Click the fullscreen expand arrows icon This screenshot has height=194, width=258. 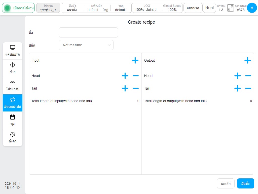point(230,8)
